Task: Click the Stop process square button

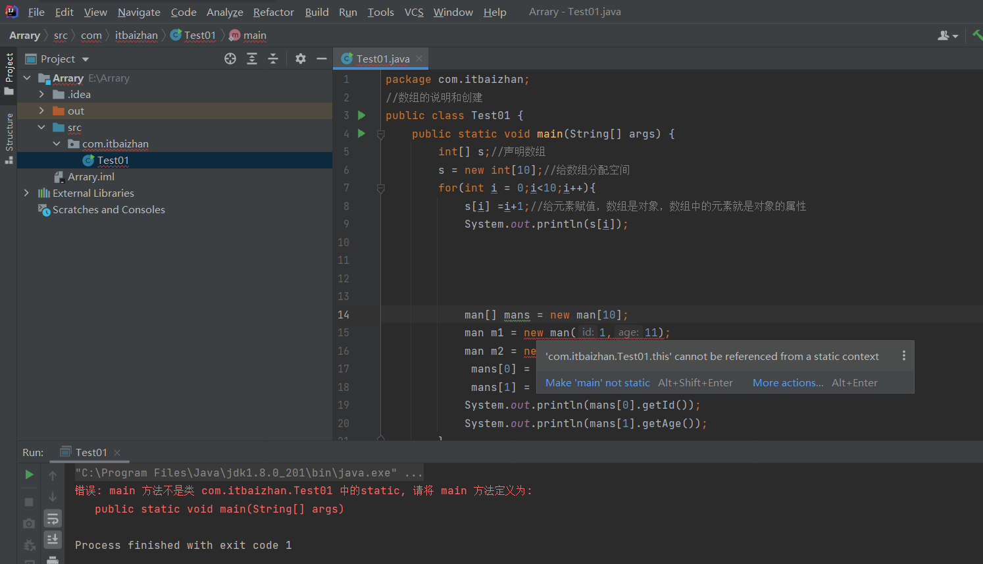Action: [x=29, y=501]
